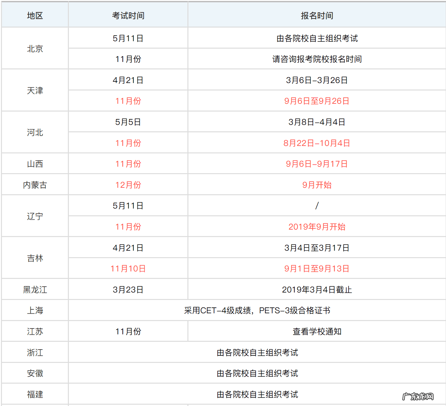Click 9月1日至9月13日 registration cell
This screenshot has height=406, width=446.
pos(317,269)
